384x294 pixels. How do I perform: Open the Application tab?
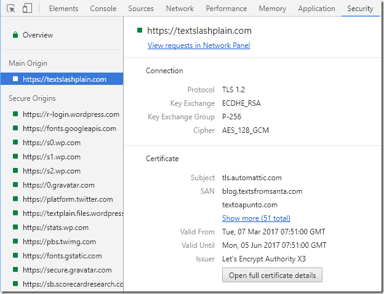click(x=316, y=9)
